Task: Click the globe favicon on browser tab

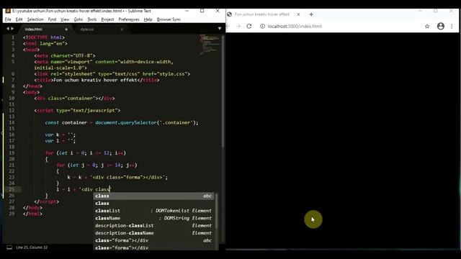Action: [x=230, y=14]
